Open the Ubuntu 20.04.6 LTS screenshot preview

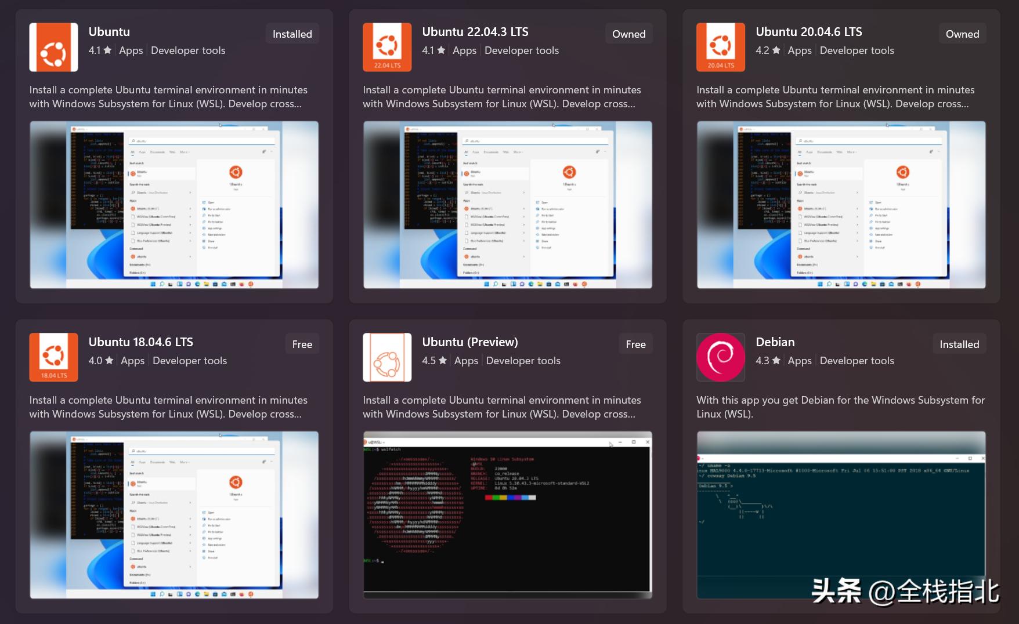coord(841,205)
